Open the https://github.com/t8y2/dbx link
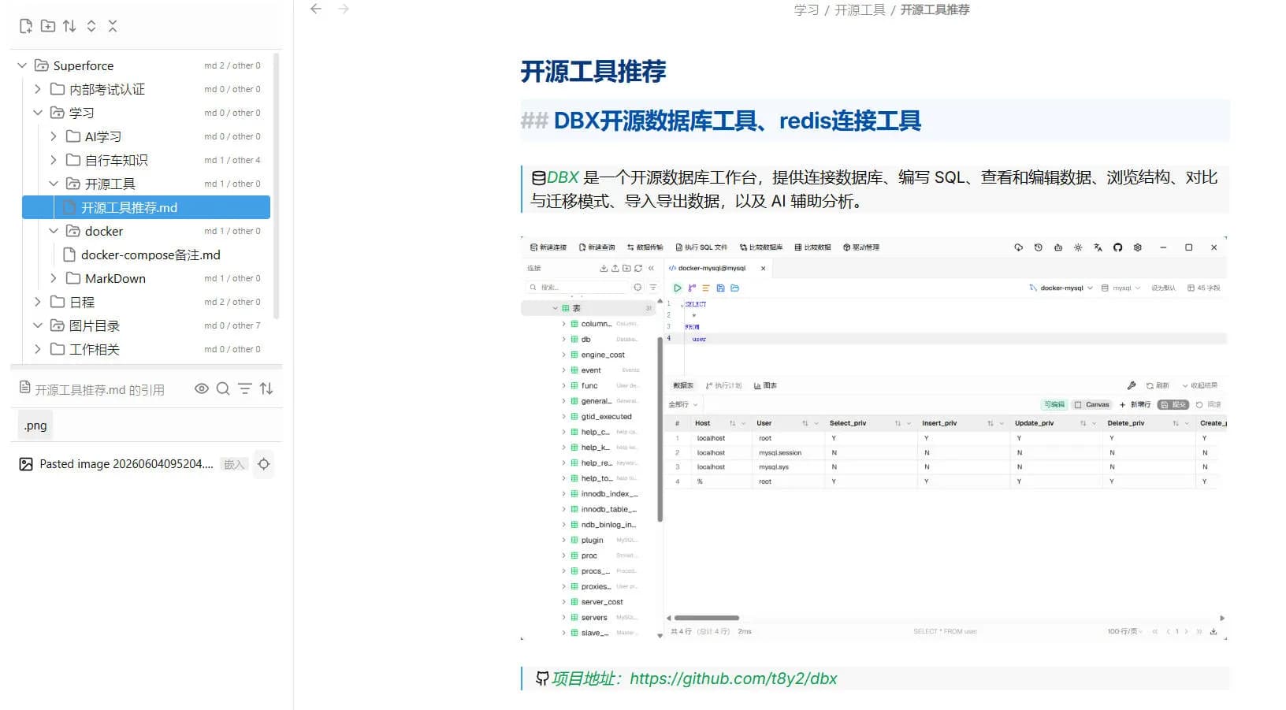1286x710 pixels. click(733, 678)
